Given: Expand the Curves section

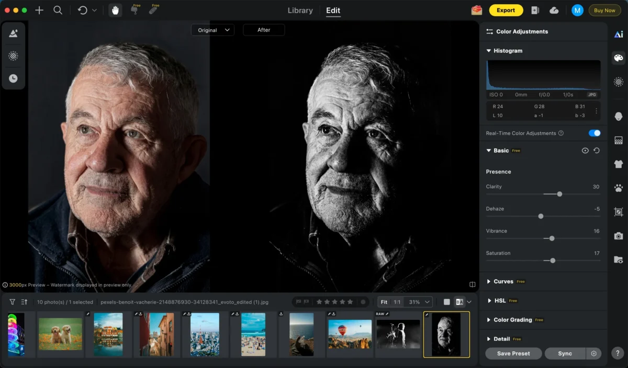Looking at the screenshot, I should [503, 281].
